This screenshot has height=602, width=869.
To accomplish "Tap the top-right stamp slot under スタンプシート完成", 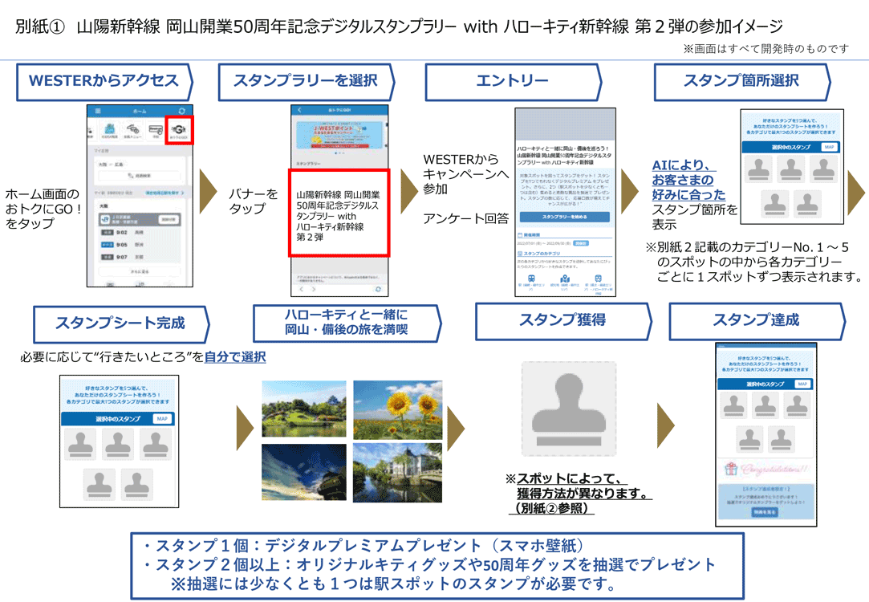I will (x=156, y=443).
